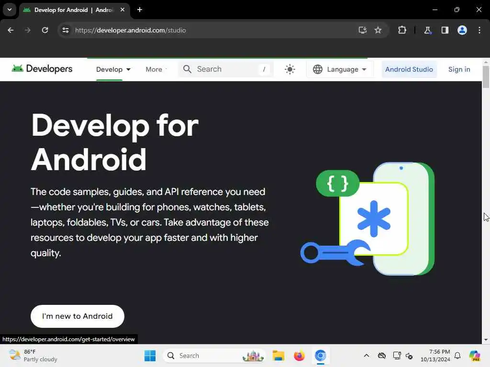
Task: Open the weather widget 86°F
Action: pos(33,356)
